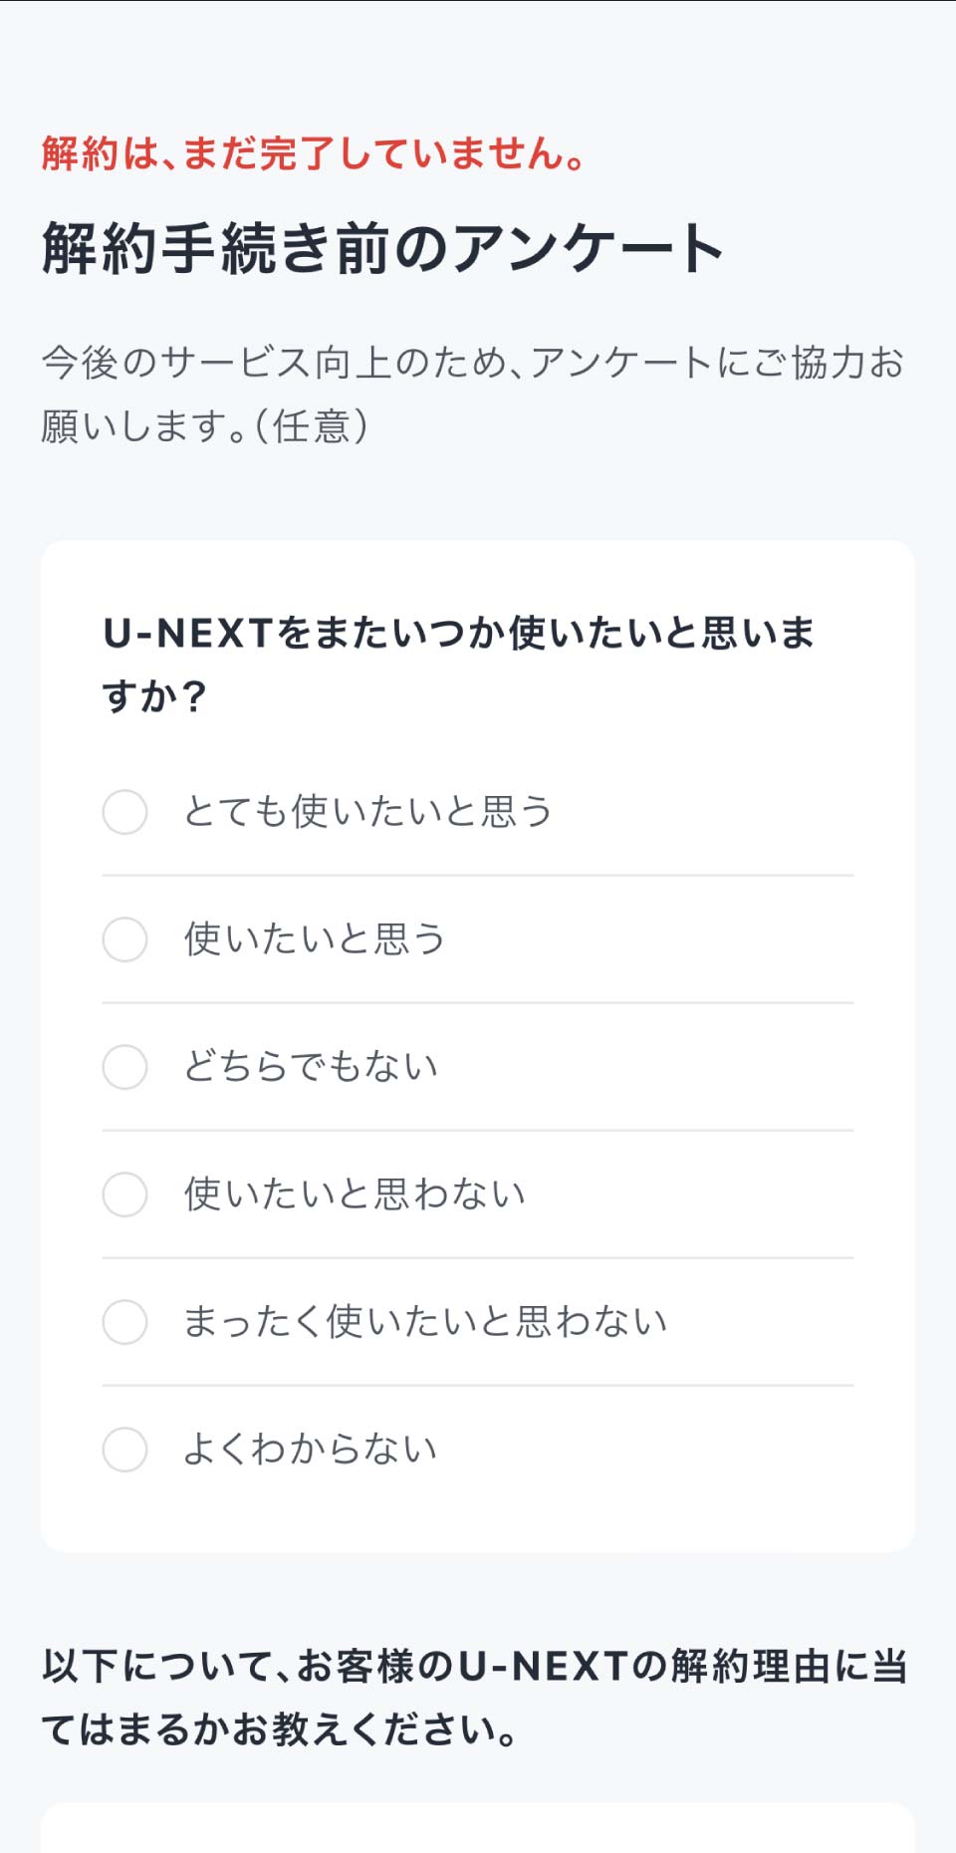This screenshot has height=1853, width=956.
Task: Tap the 使いたいと思わない option text
Action: coord(354,1194)
